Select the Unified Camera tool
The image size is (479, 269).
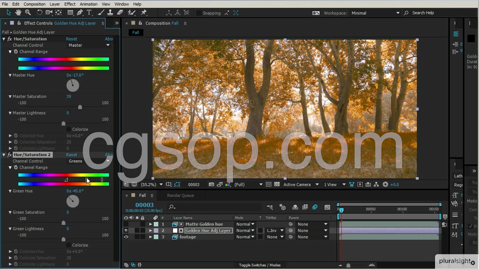point(49,13)
